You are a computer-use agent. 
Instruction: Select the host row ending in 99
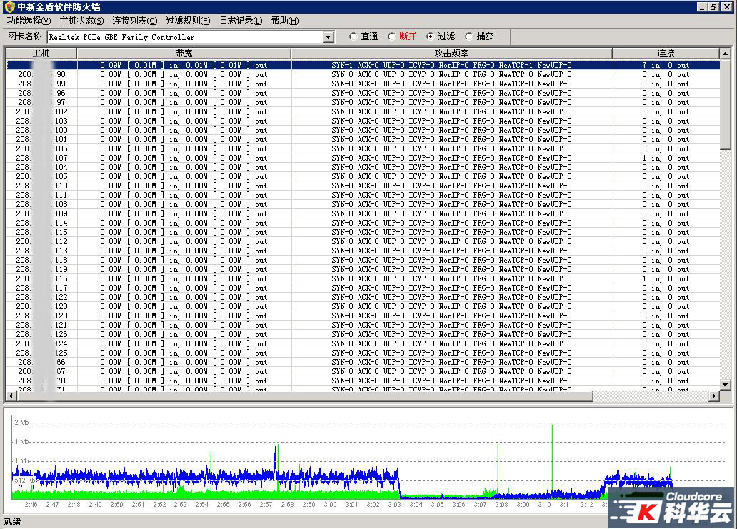tap(363, 84)
